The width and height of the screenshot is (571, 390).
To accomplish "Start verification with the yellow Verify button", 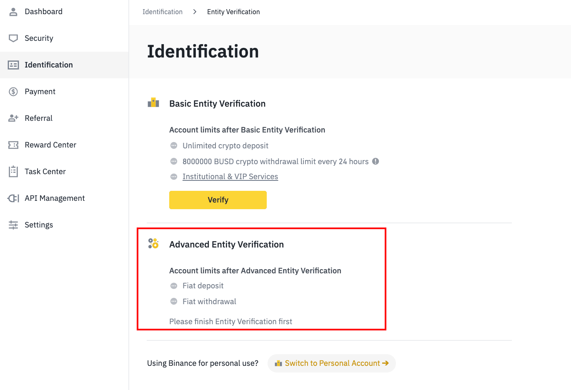I will (x=218, y=200).
